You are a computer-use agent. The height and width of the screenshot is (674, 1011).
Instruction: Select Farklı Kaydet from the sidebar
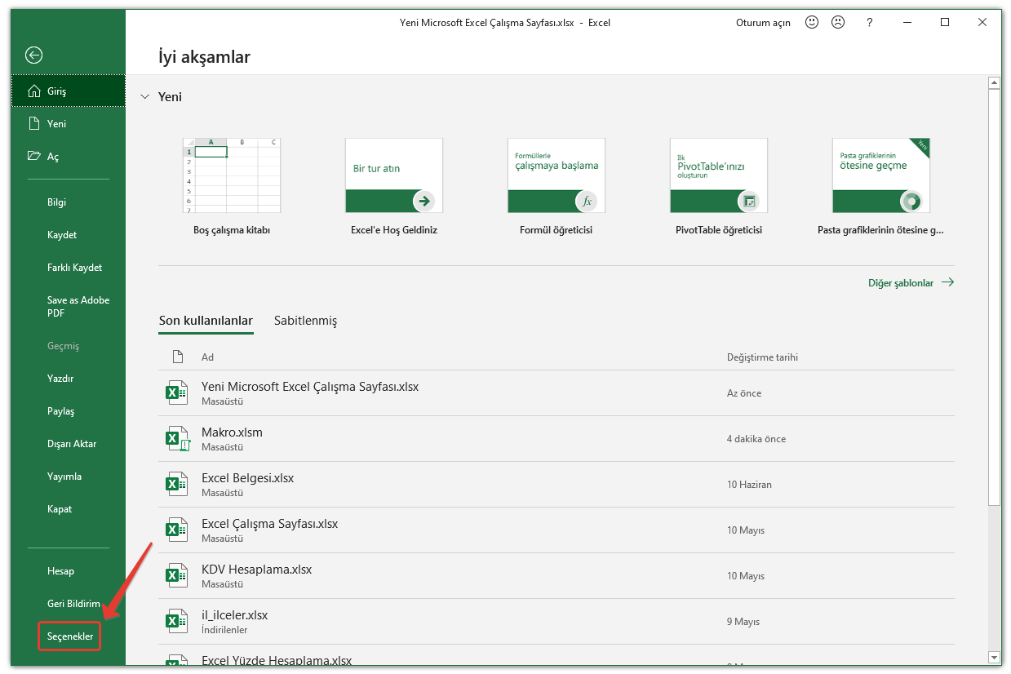click(x=74, y=268)
